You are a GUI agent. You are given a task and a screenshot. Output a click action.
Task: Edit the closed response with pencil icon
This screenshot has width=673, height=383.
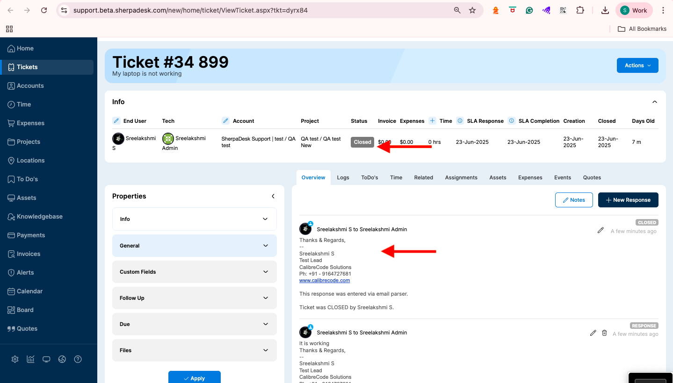(x=601, y=230)
